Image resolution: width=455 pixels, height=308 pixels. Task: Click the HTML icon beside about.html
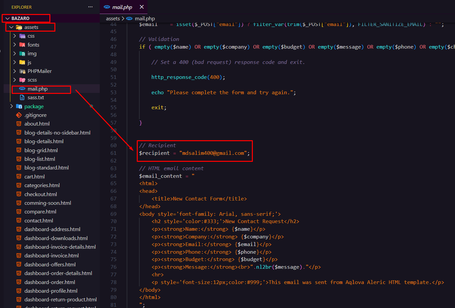click(x=19, y=124)
